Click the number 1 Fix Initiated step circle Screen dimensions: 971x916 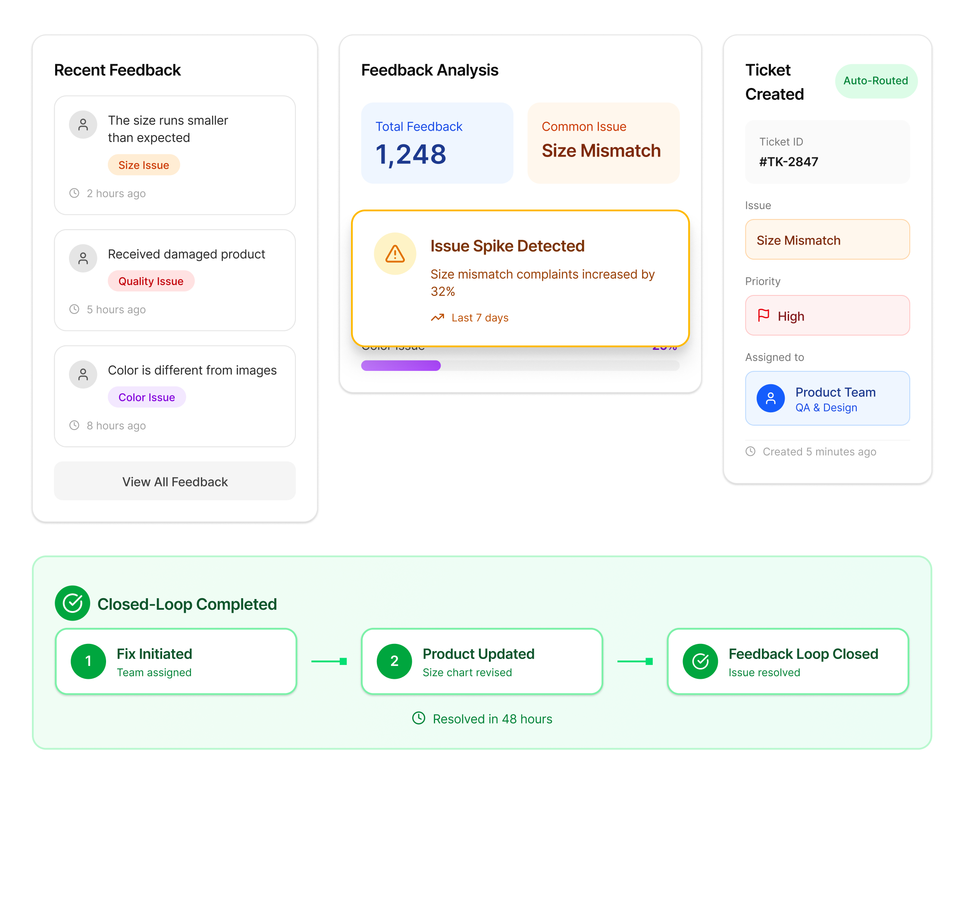click(88, 662)
